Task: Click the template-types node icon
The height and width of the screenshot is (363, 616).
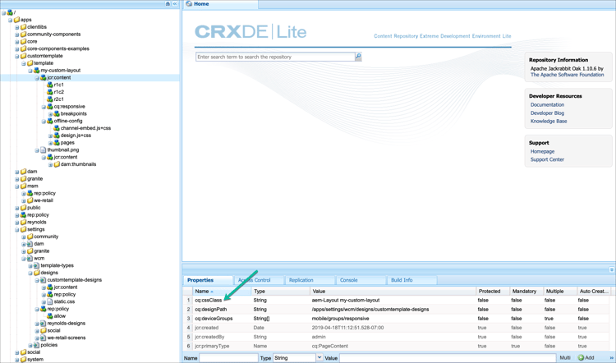Action: (x=36, y=265)
